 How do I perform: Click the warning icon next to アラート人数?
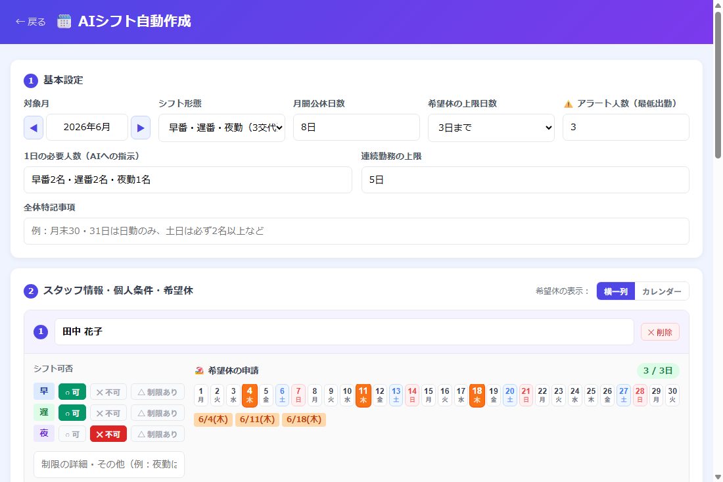point(568,105)
